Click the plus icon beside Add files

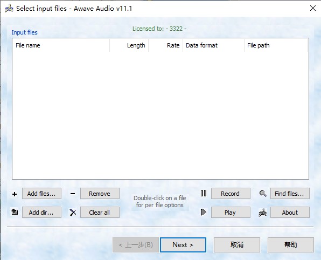point(15,194)
